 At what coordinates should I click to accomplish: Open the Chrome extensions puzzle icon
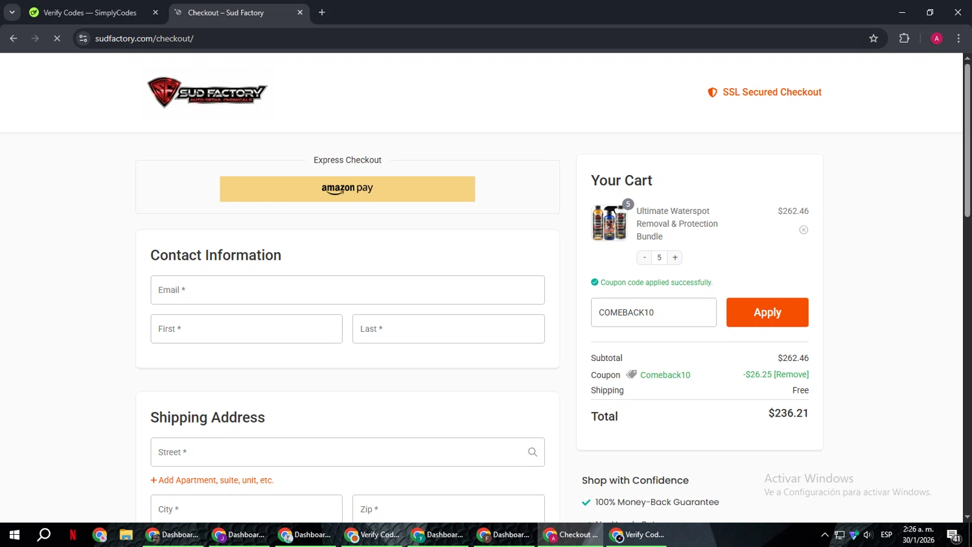pyautogui.click(x=905, y=38)
